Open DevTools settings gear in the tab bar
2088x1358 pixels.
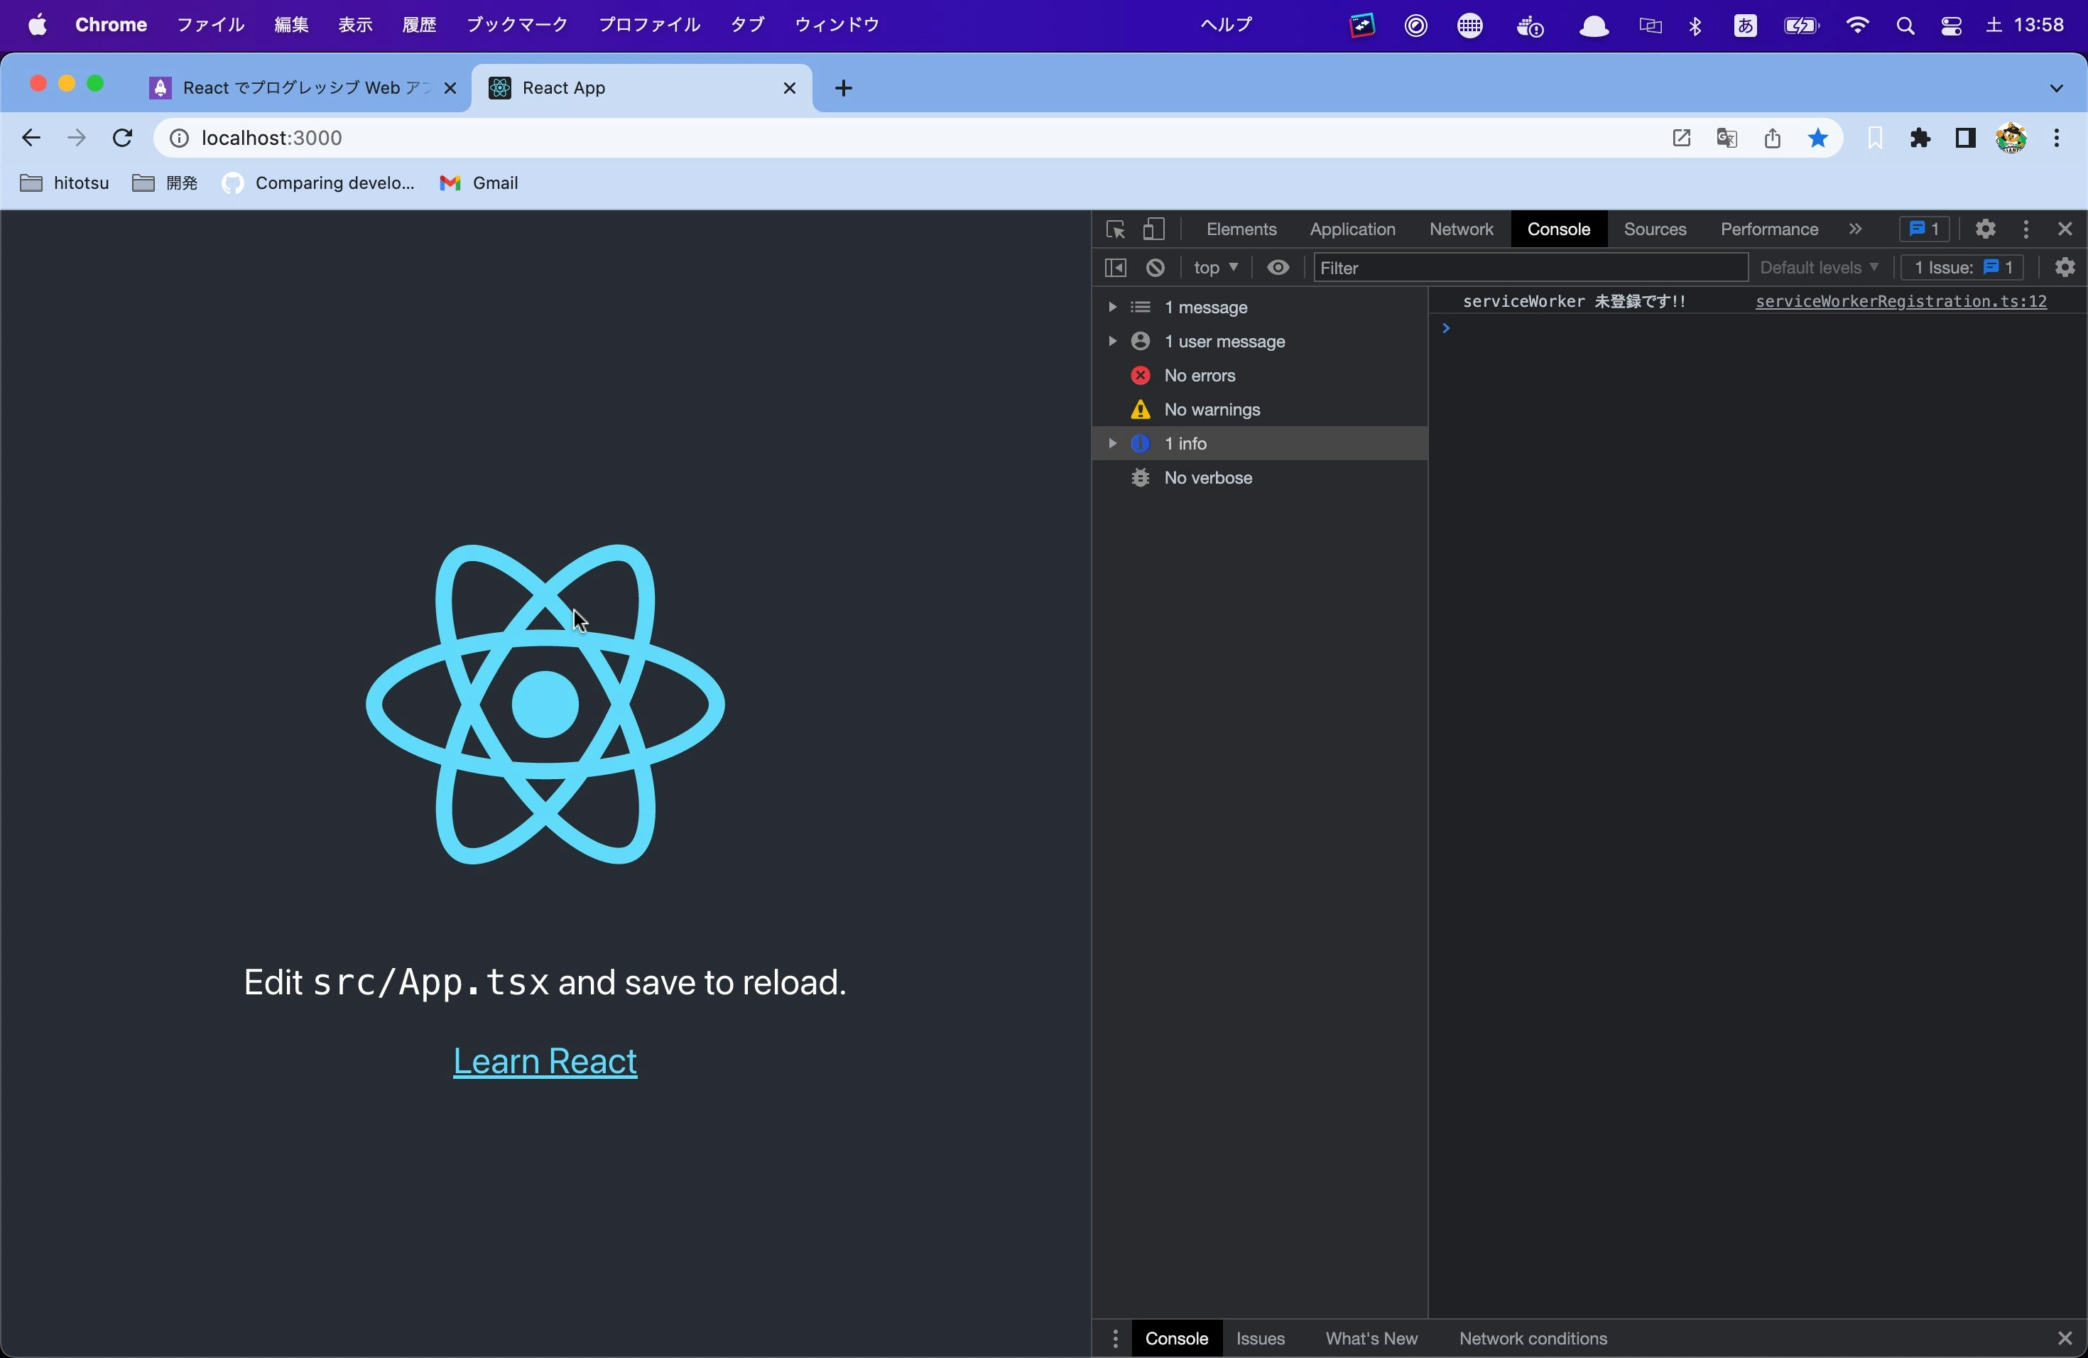[1985, 229]
